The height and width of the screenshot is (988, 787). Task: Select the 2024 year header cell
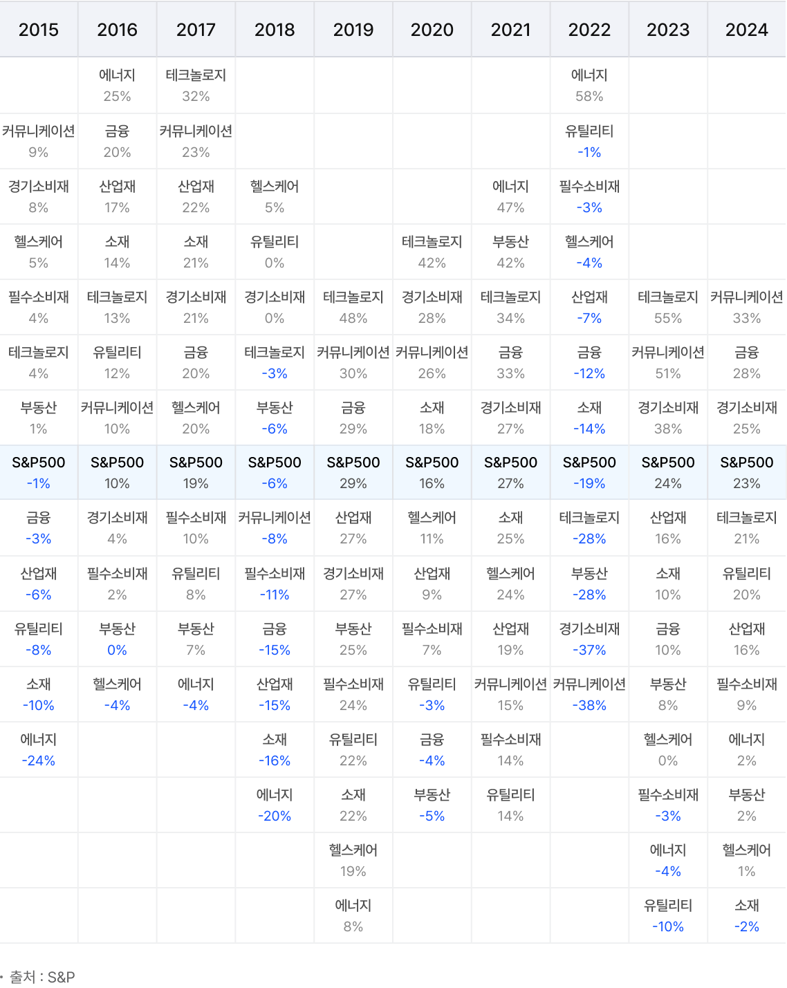[746, 30]
